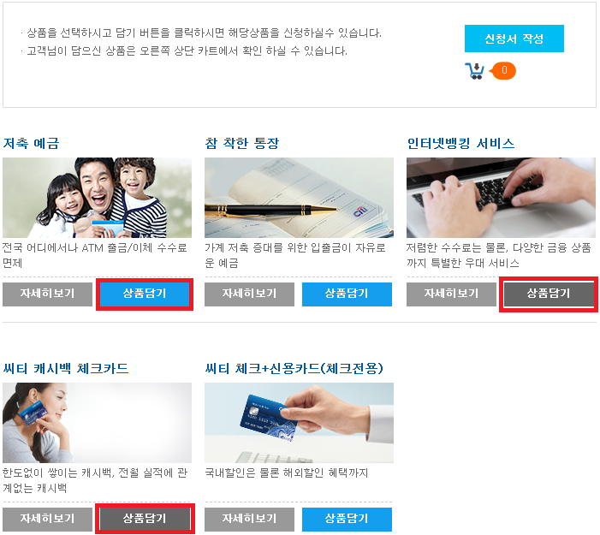The image size is (600, 535).
Task: Open the 저축 예금 heading link
Action: (x=31, y=144)
